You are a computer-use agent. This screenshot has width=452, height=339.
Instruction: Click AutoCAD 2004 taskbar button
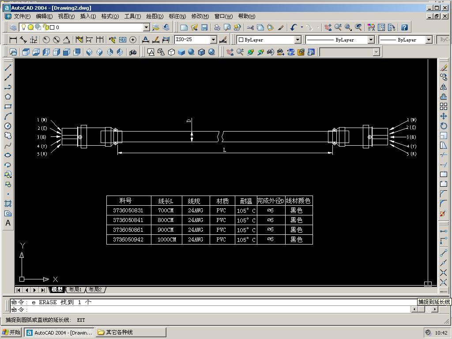coord(59,332)
